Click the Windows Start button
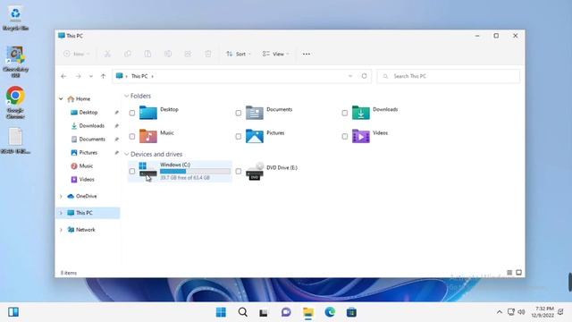Screen dimensions: 572x322 point(221,312)
